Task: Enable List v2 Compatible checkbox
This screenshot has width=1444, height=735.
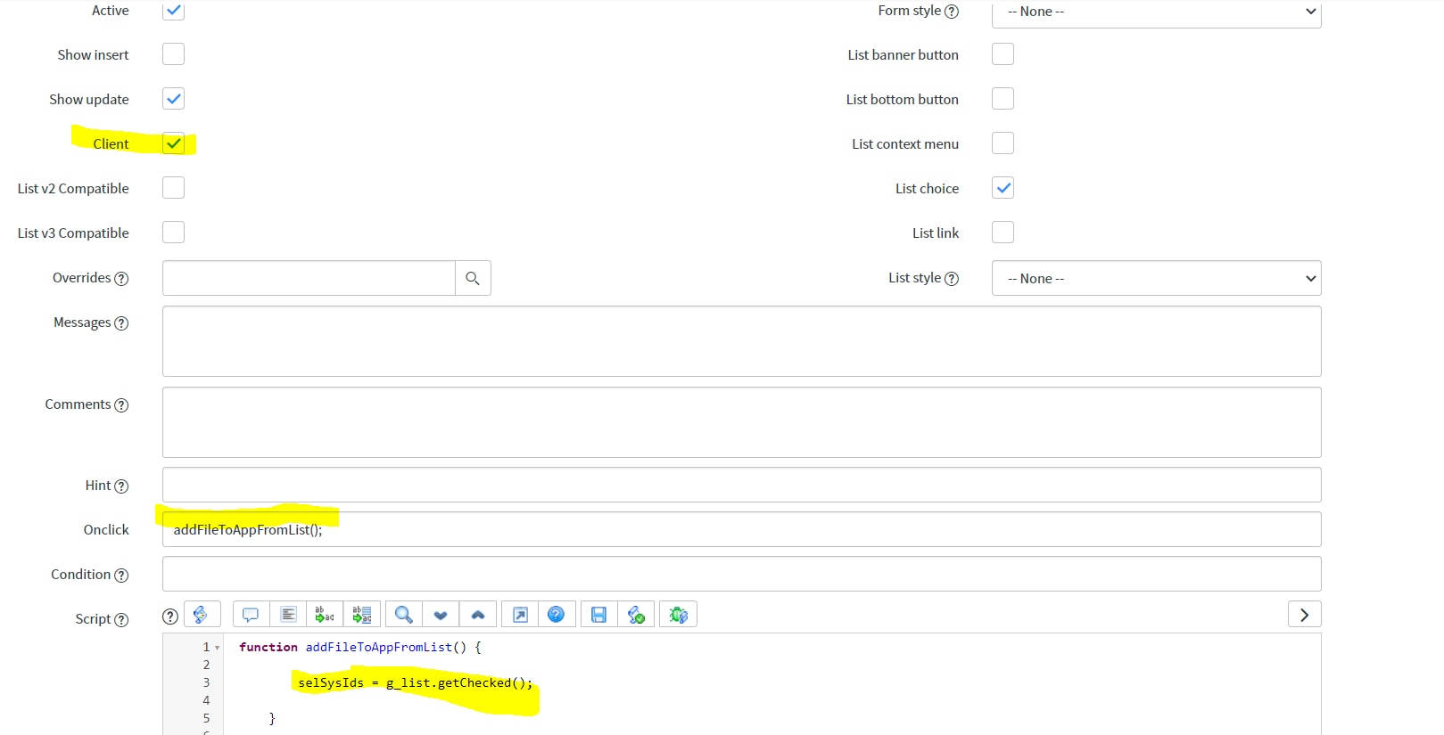Action: tap(174, 188)
